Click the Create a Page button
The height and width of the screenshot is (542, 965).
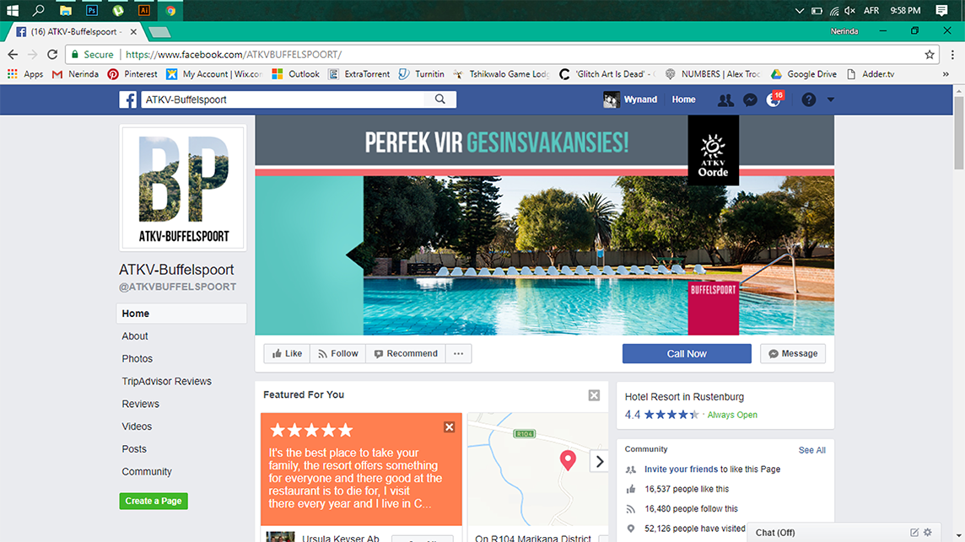click(154, 501)
